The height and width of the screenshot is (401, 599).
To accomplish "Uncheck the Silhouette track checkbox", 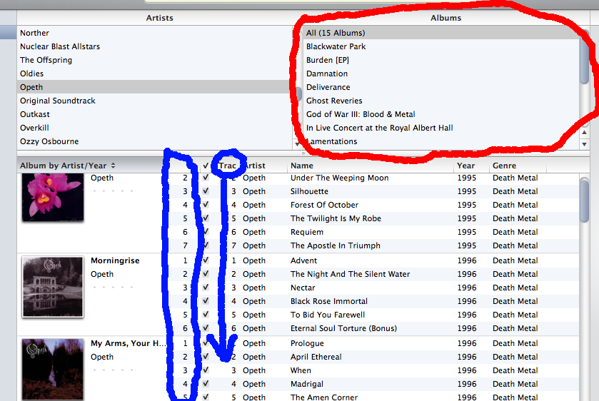I will point(206,191).
